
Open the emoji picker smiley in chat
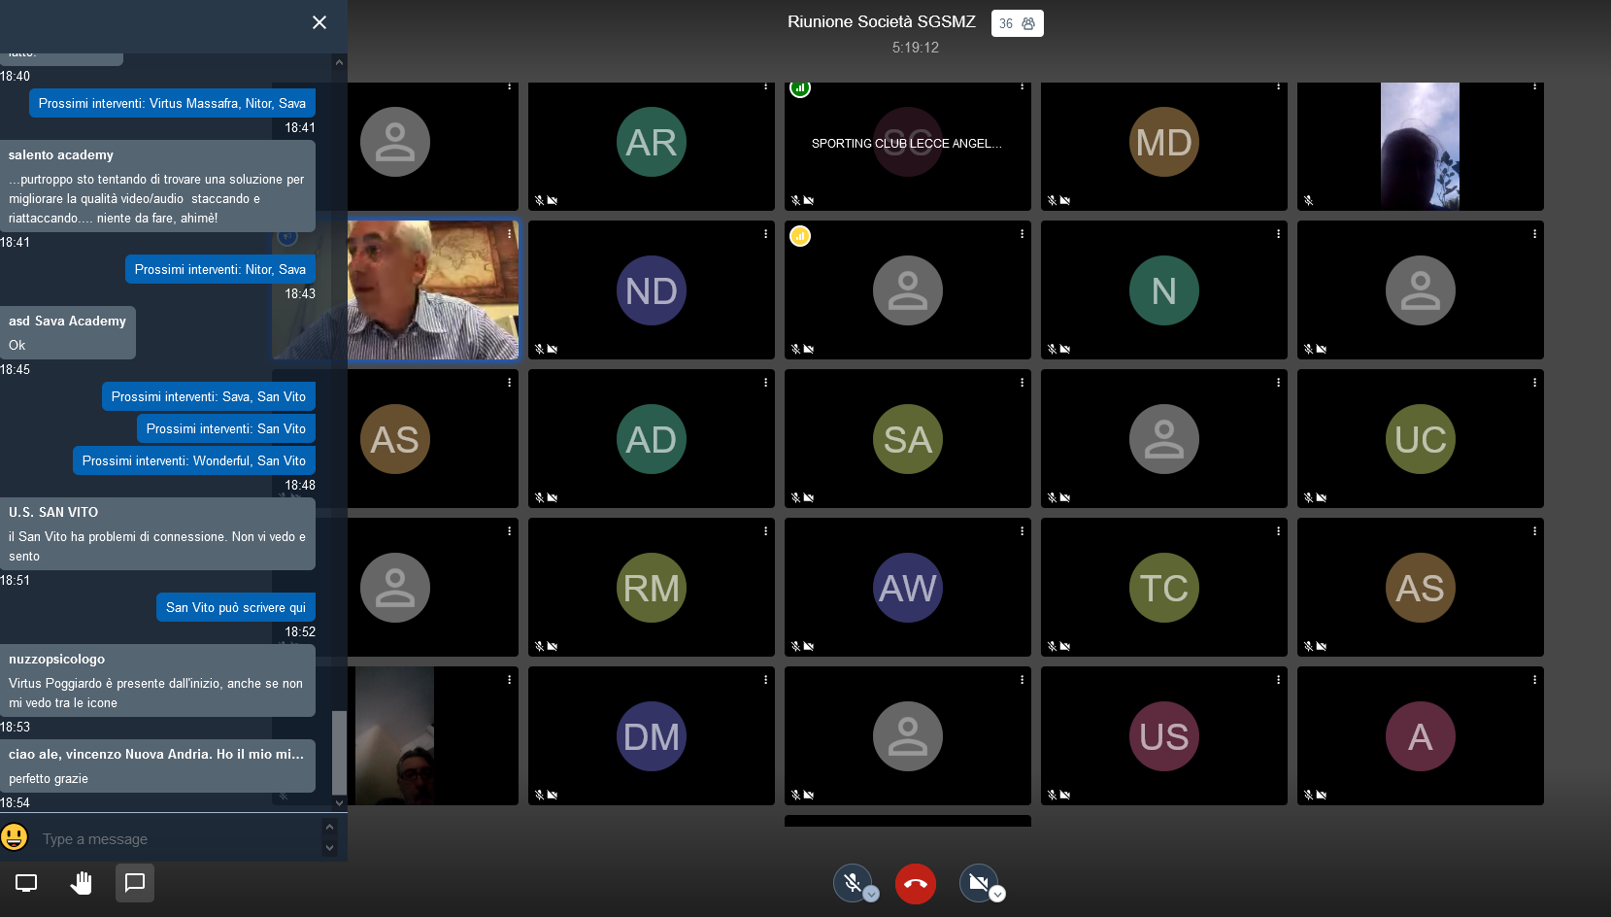[15, 837]
